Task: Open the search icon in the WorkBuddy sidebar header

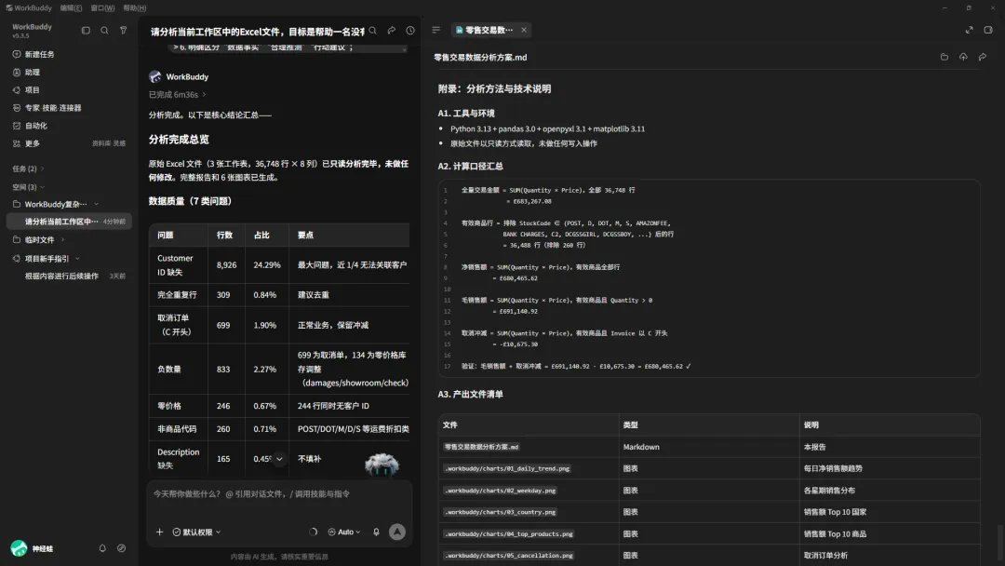Action: coord(104,30)
